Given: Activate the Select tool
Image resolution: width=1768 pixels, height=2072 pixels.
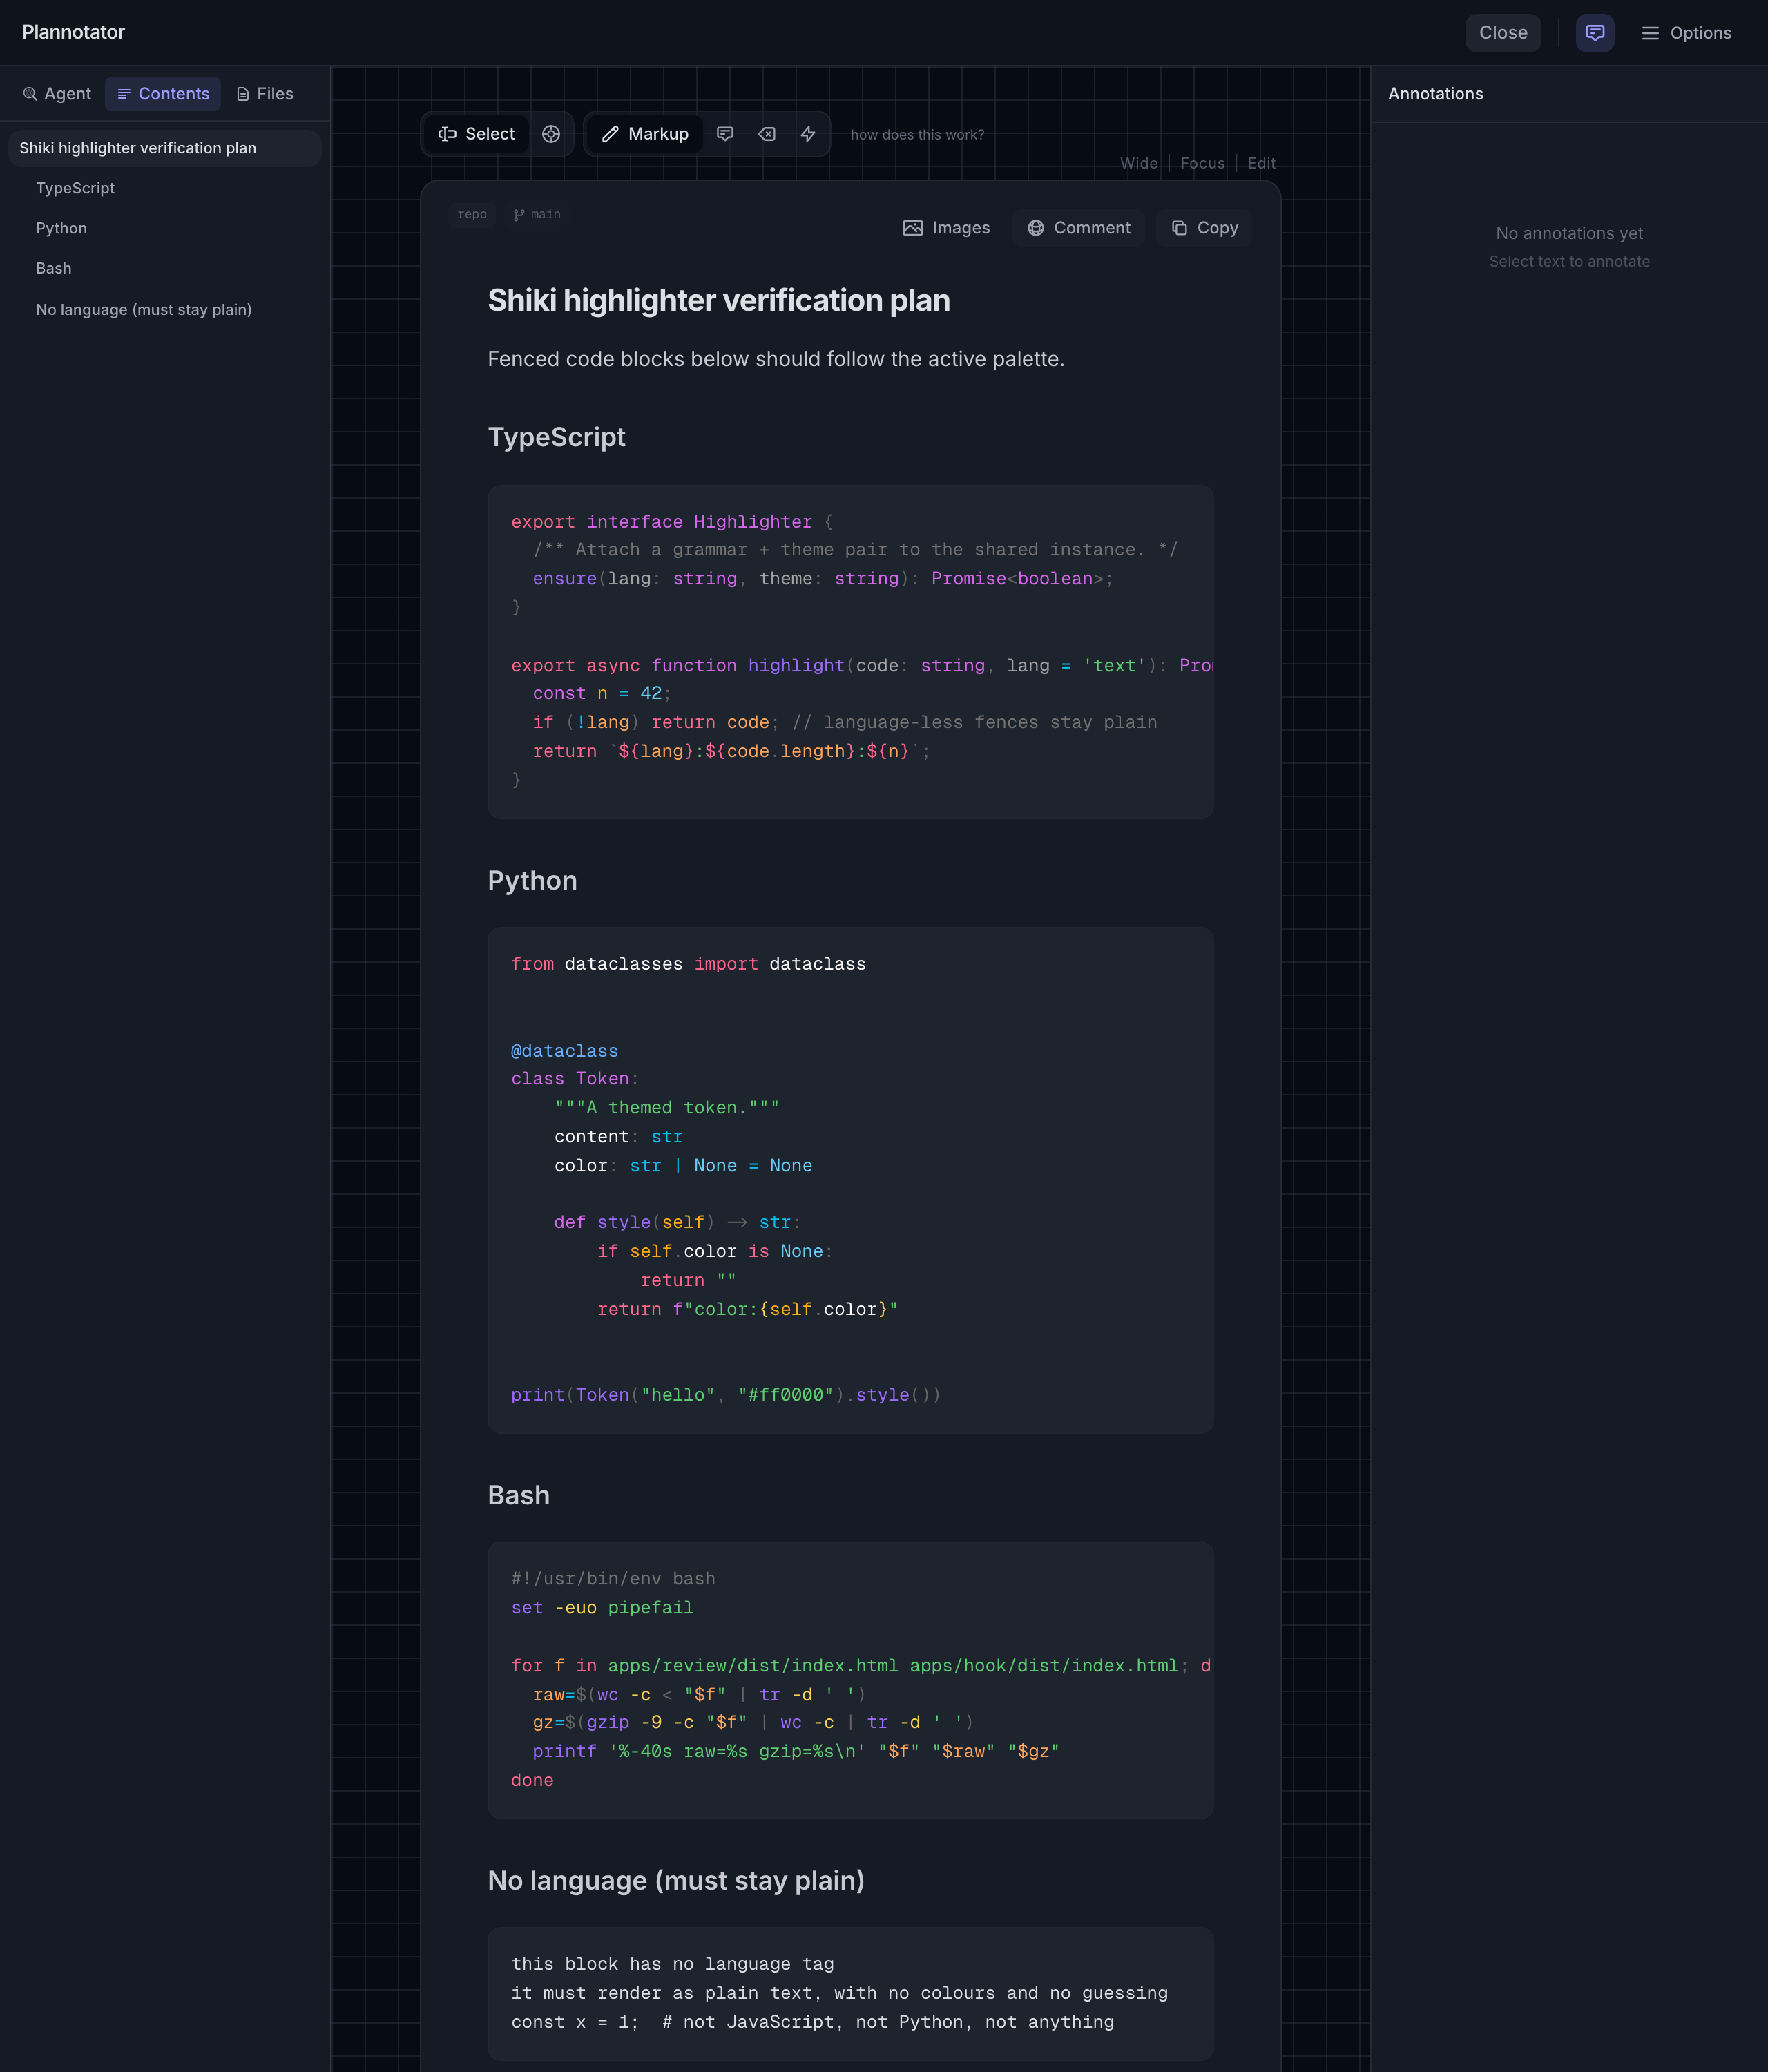Looking at the screenshot, I should (x=476, y=134).
